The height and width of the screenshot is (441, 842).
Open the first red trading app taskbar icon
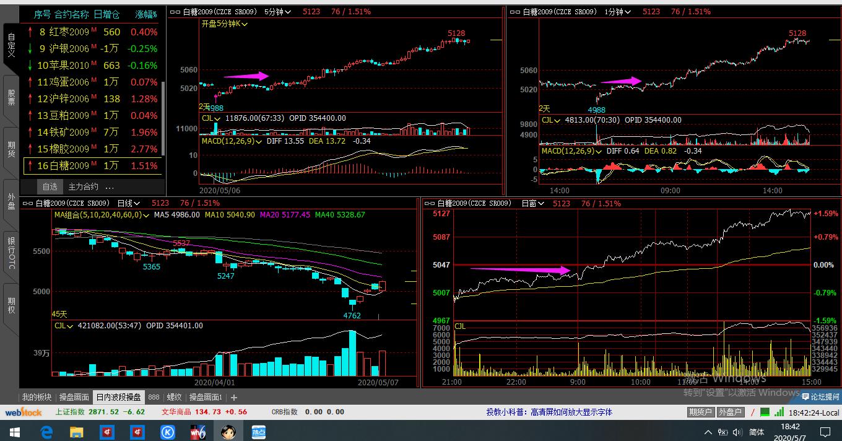coord(106,431)
